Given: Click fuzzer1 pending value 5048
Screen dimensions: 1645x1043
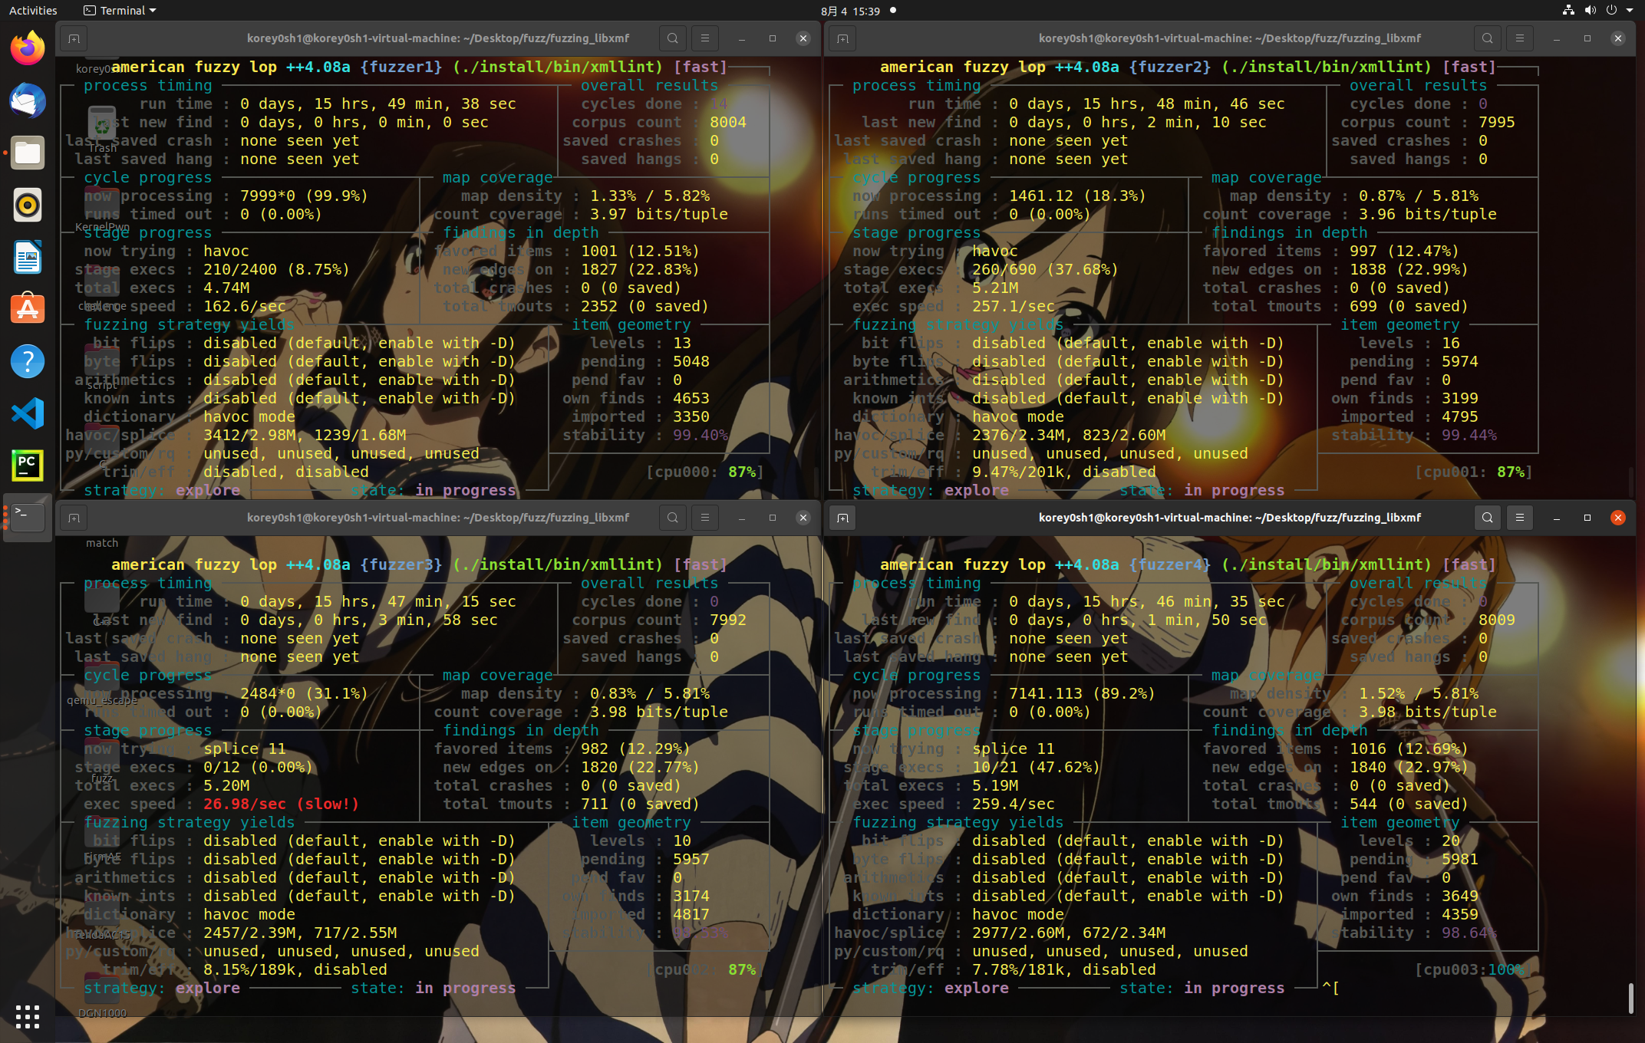Looking at the screenshot, I should 691,361.
